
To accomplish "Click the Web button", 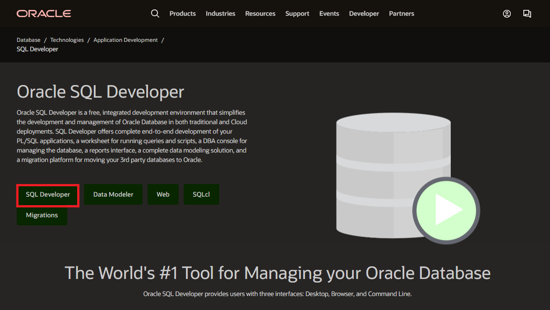I will pos(163,194).
